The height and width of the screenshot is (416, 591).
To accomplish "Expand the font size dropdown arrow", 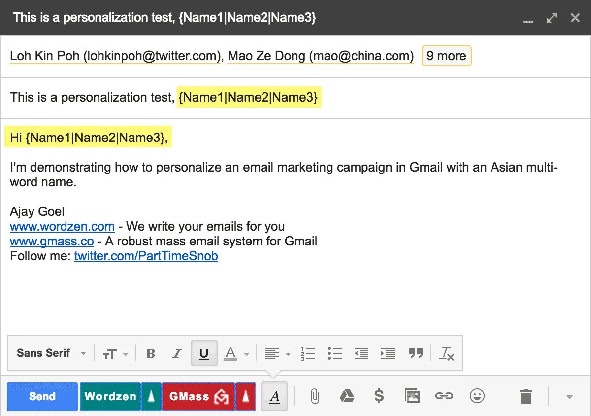I will point(125,354).
